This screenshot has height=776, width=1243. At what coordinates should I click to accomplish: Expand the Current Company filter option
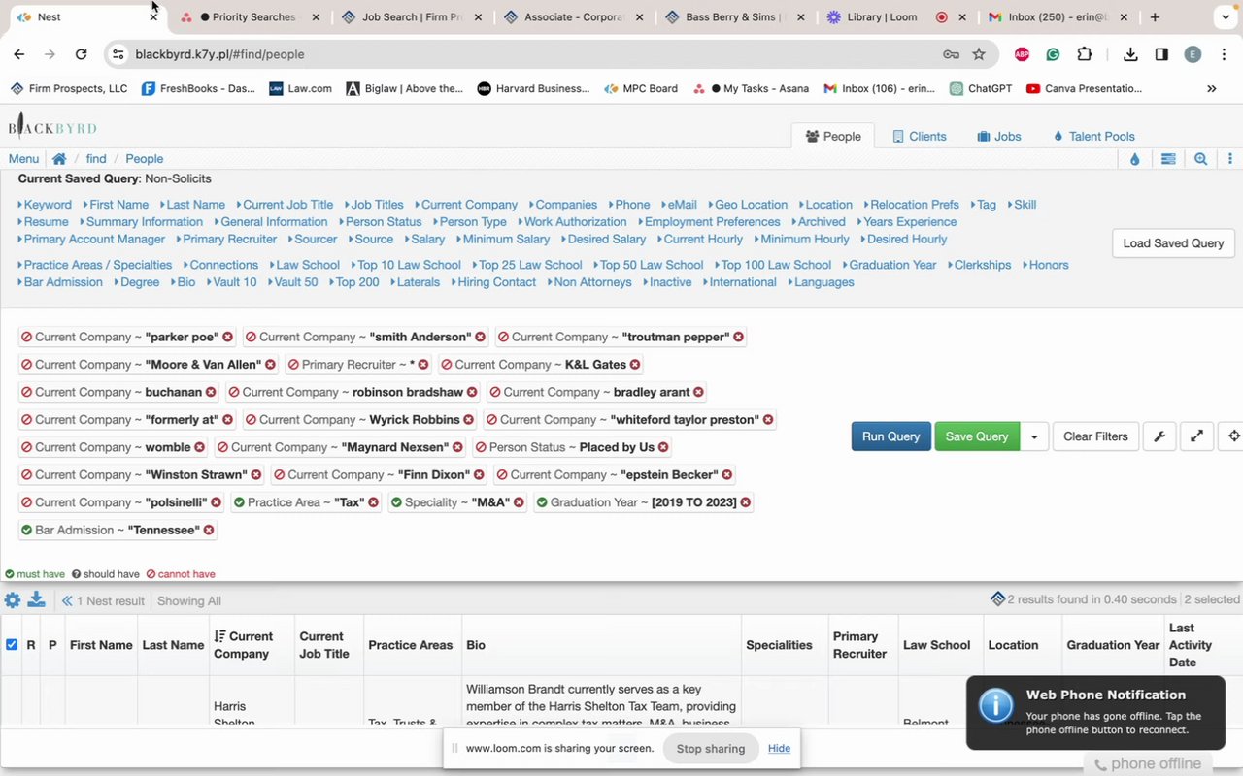click(466, 205)
